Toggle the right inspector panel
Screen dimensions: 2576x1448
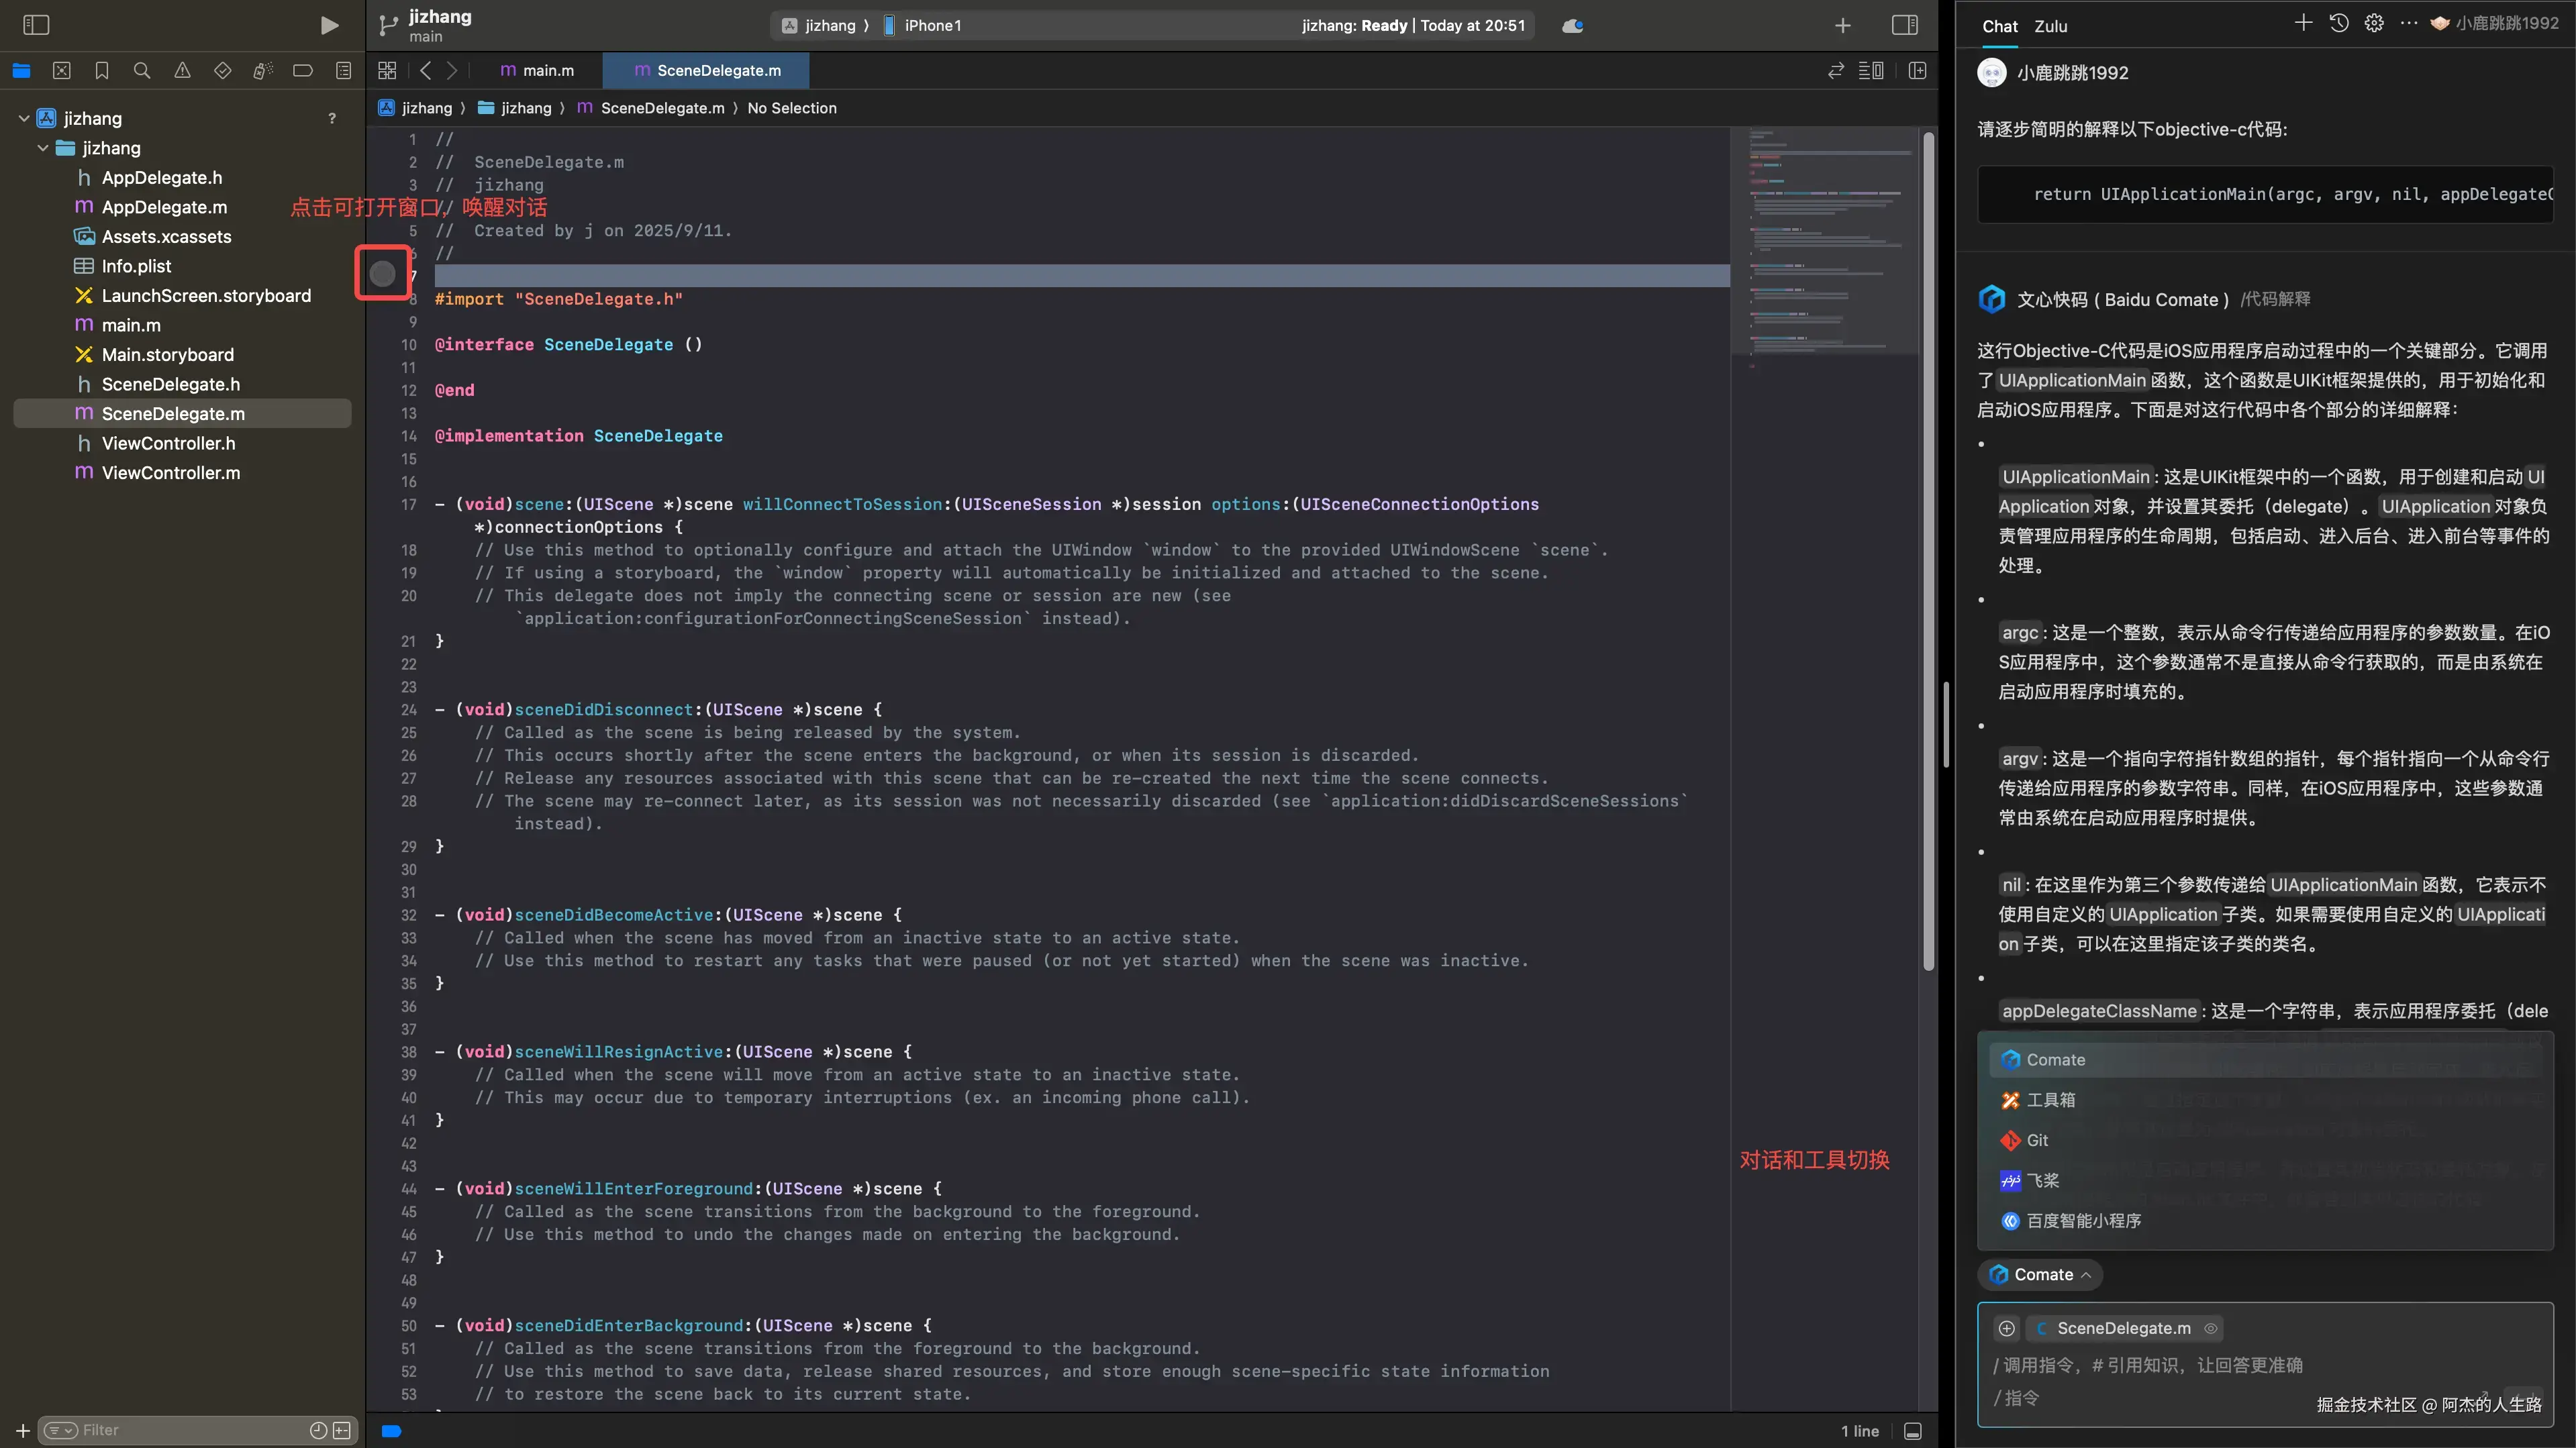(1905, 25)
